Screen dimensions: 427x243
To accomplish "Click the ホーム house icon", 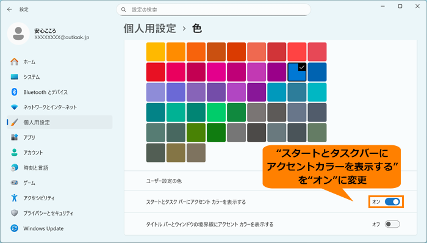I will (15, 62).
